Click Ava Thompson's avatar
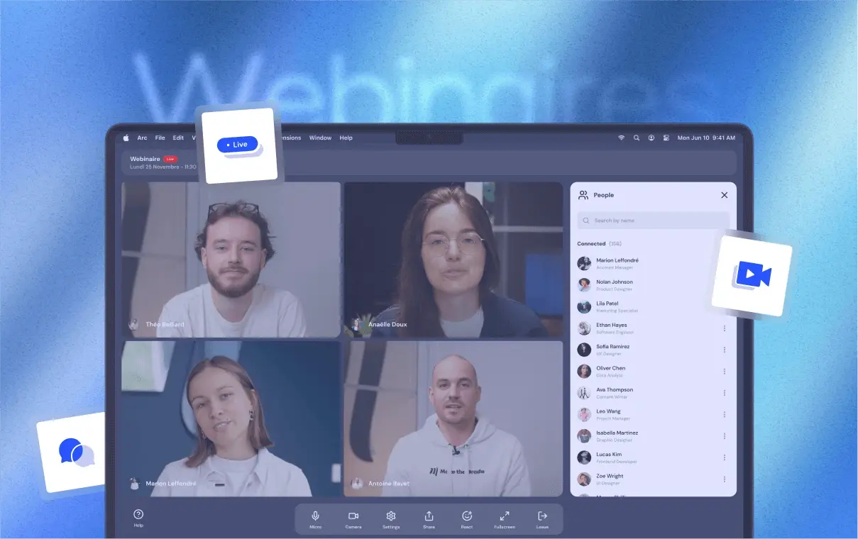 pyautogui.click(x=584, y=392)
